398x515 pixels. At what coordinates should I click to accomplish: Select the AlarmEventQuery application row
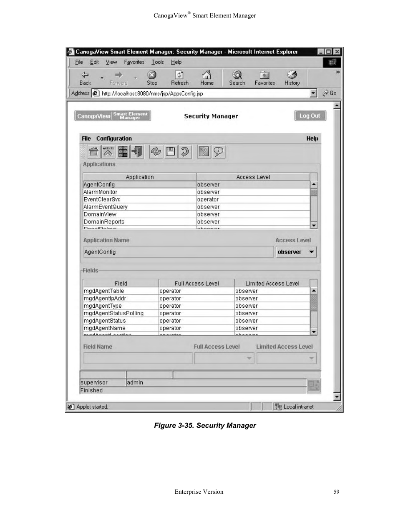[x=196, y=207]
